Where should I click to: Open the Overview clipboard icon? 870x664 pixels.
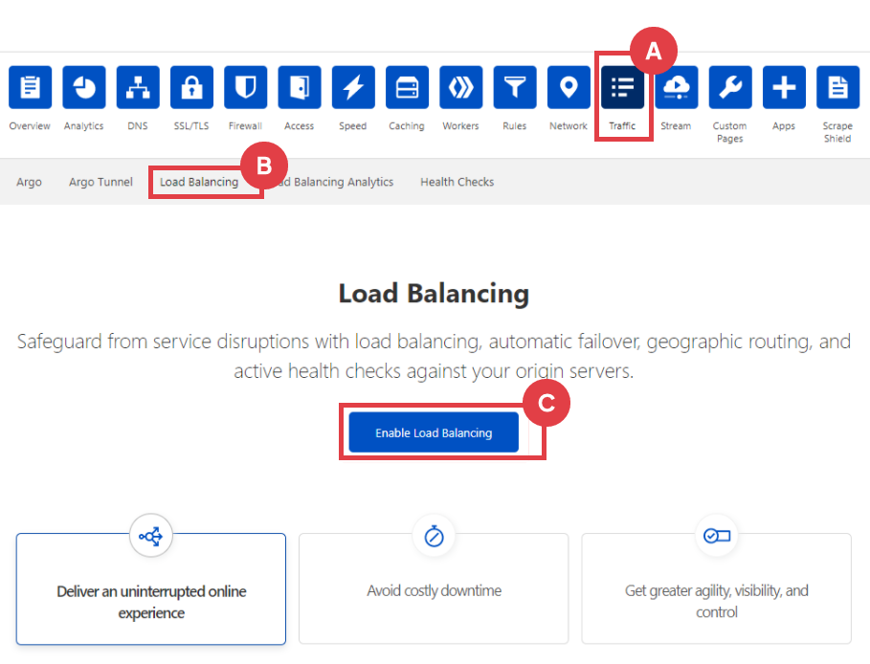tap(30, 88)
